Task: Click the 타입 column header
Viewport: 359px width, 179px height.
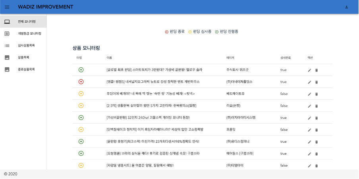Action: [x=79, y=58]
